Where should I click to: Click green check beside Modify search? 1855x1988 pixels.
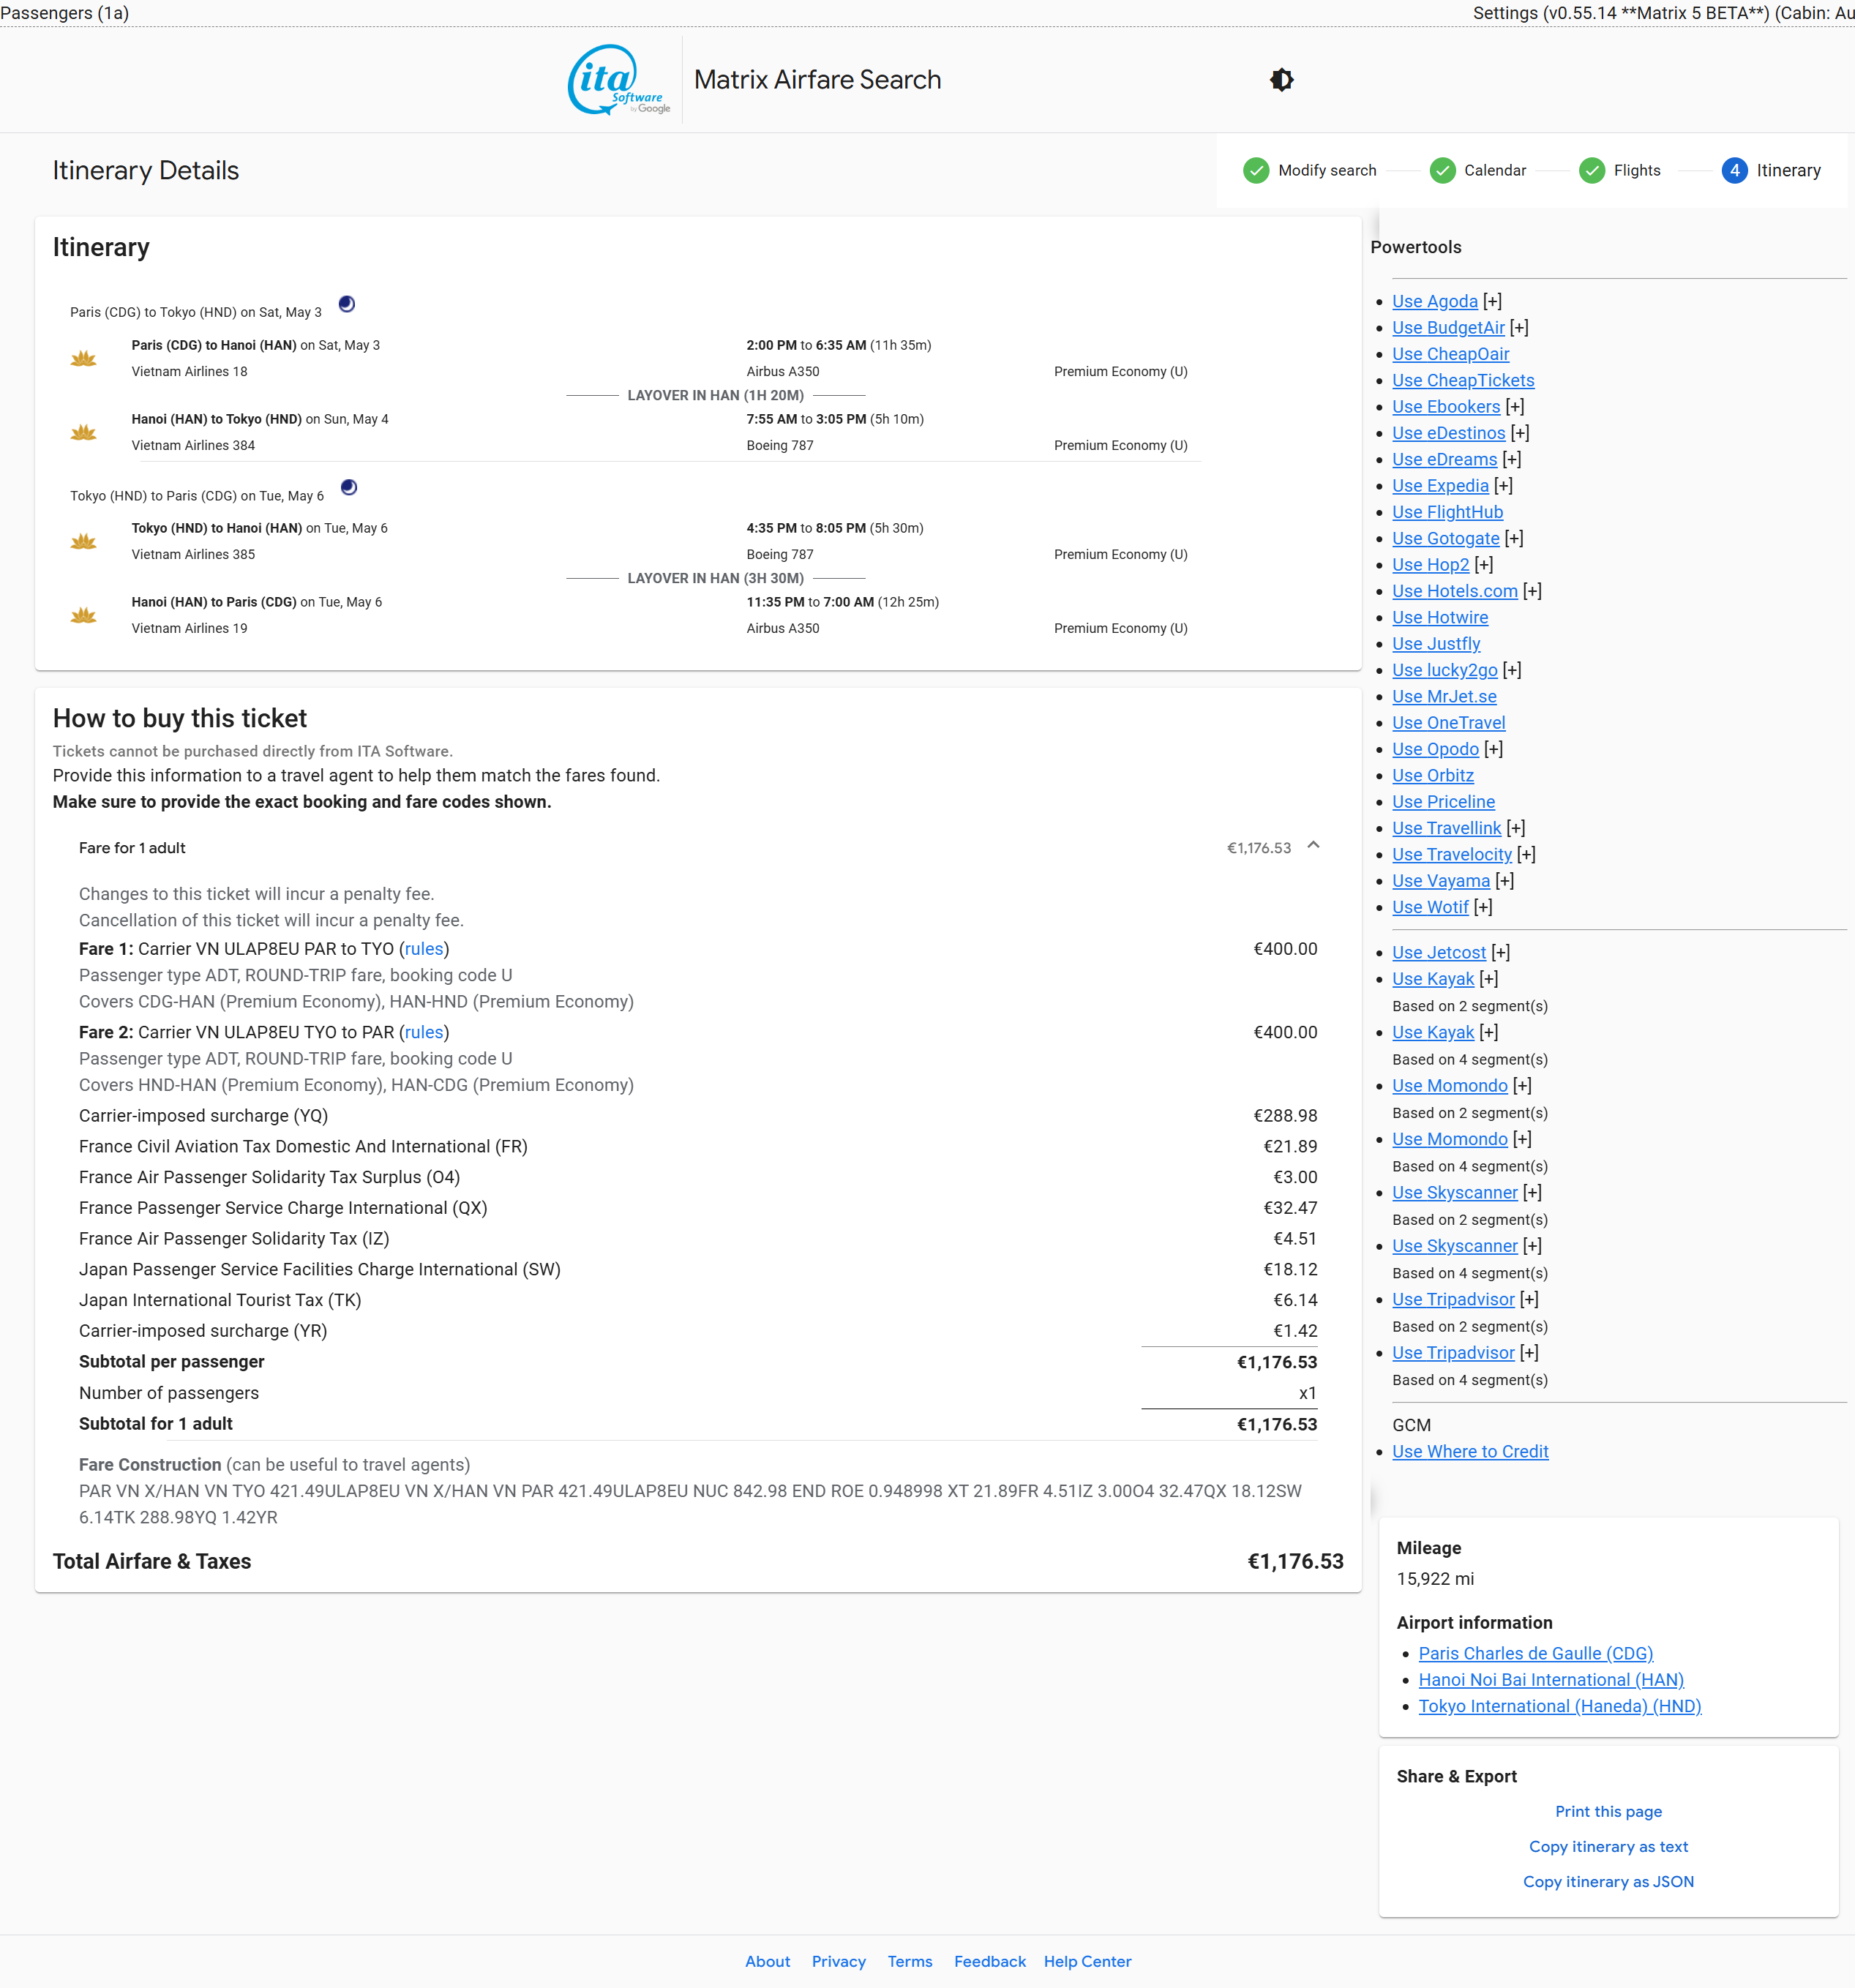pos(1255,170)
